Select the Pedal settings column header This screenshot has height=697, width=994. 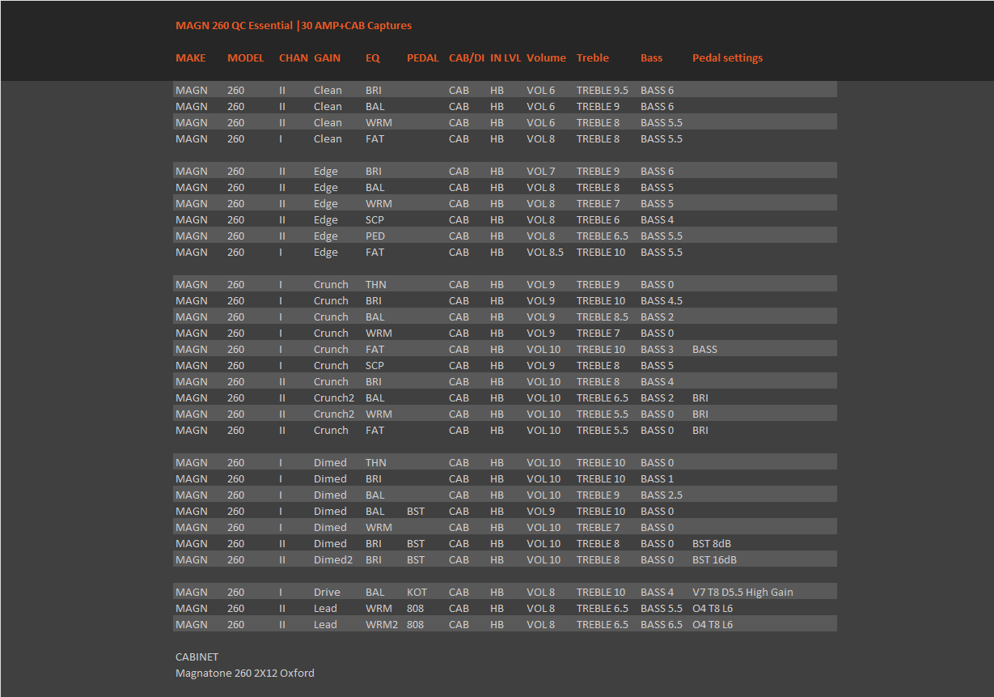(x=727, y=58)
